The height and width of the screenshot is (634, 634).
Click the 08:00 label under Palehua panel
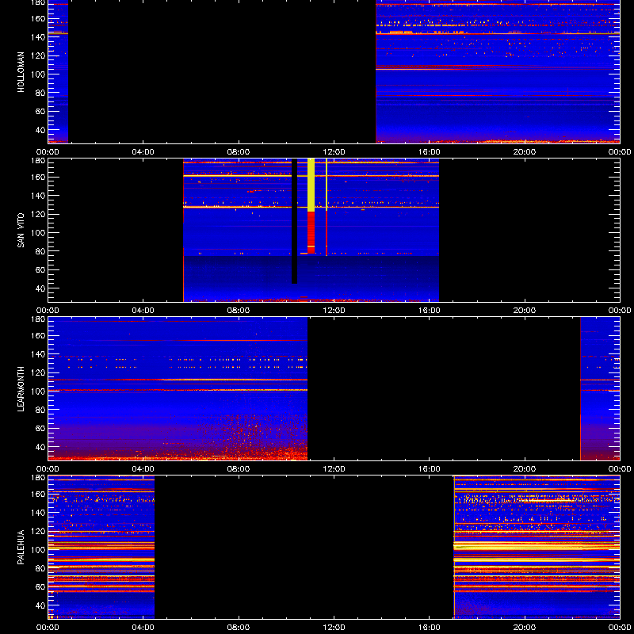point(239,628)
